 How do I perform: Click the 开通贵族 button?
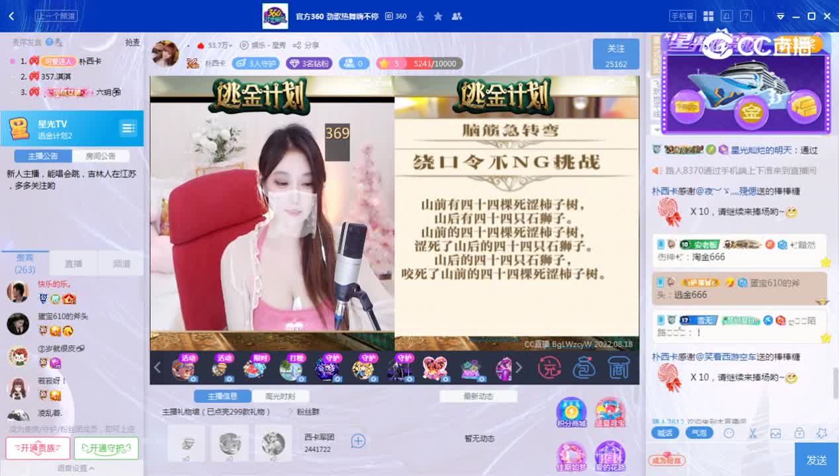(38, 448)
